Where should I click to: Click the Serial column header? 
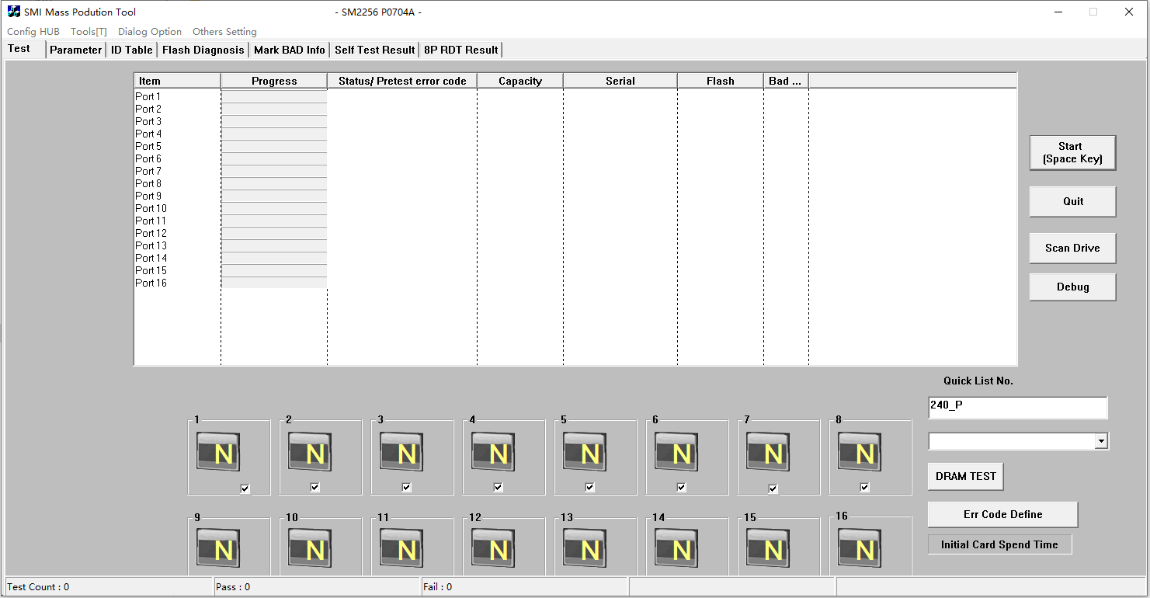(620, 81)
